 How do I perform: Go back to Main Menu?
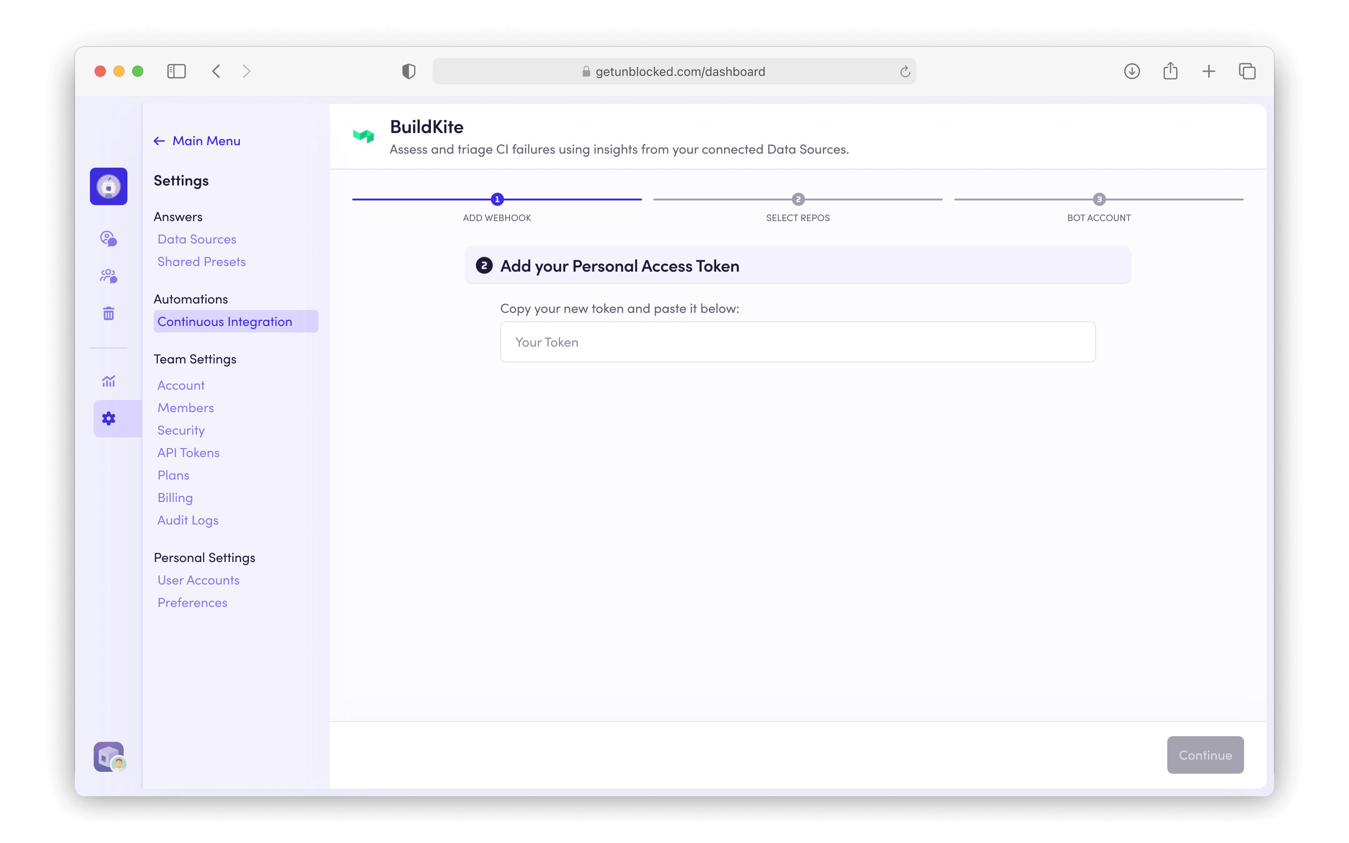tap(197, 141)
